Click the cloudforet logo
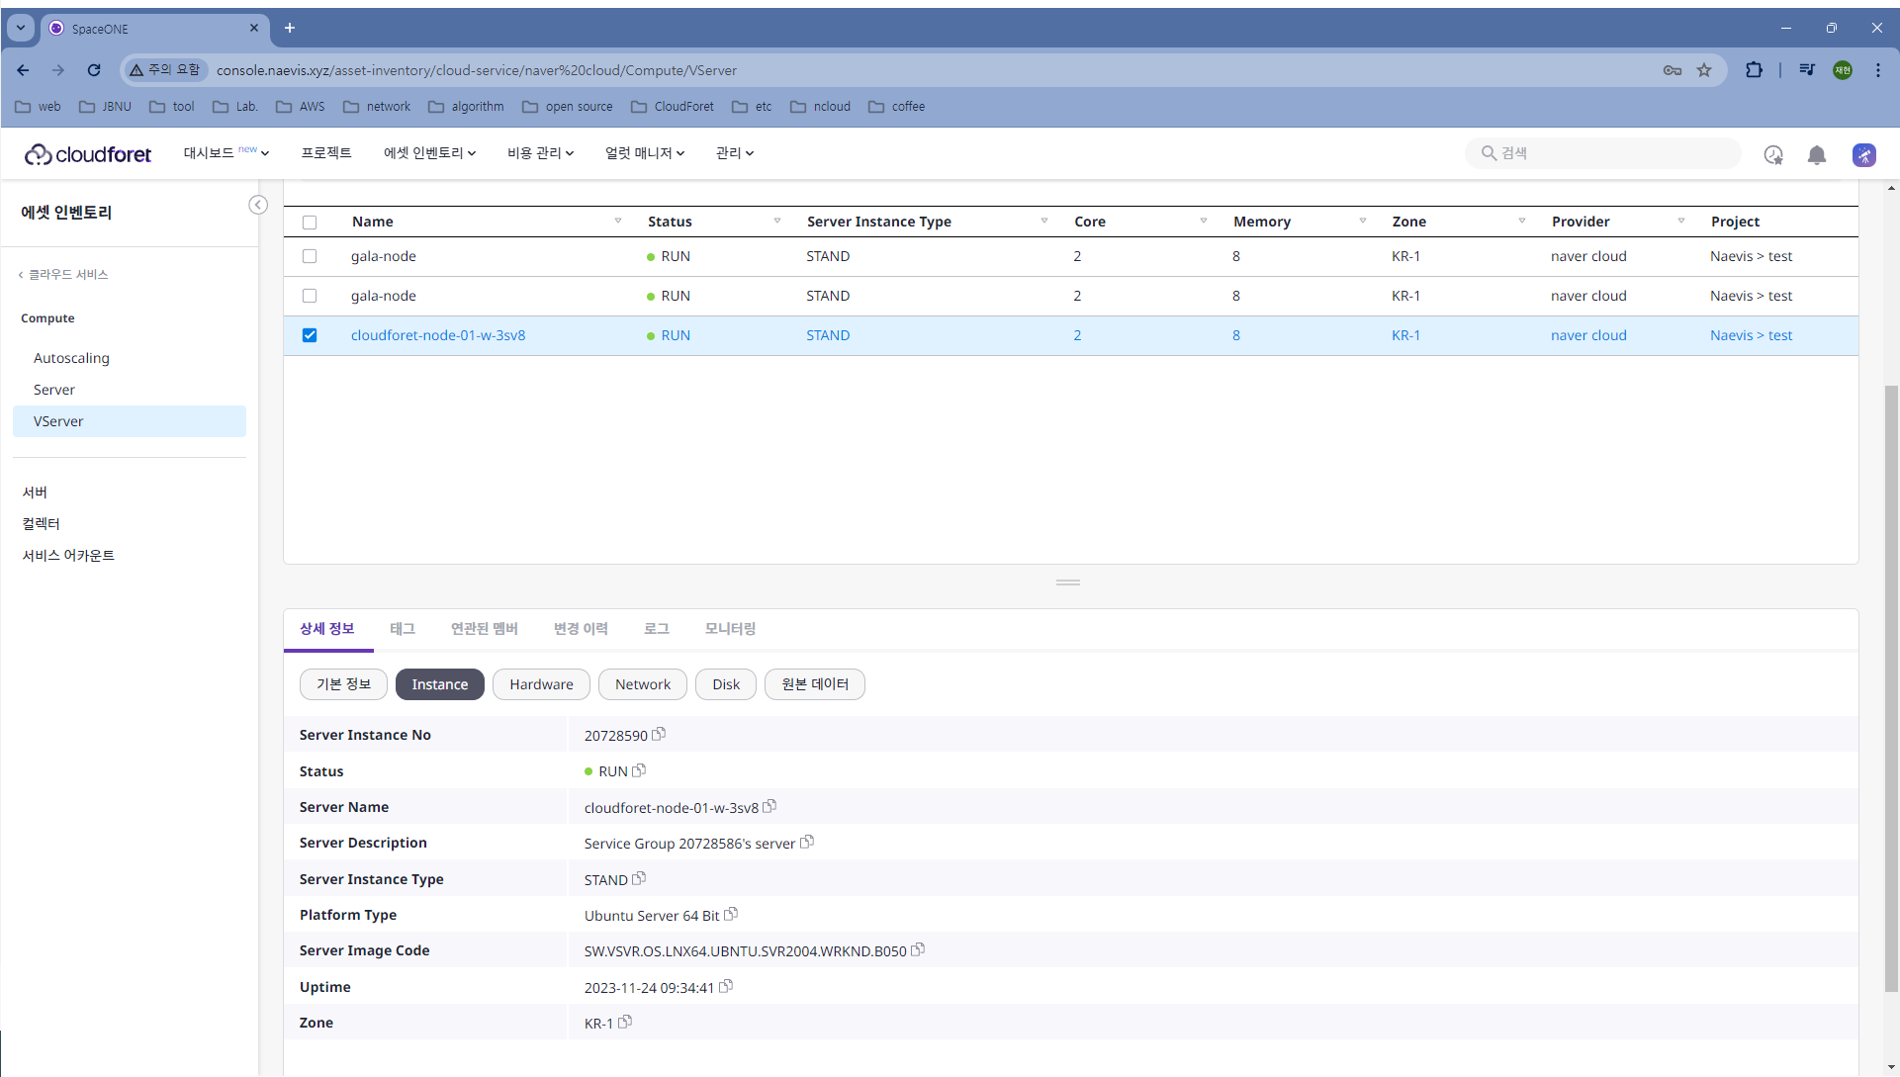Viewport: 1900px width, 1077px height. point(88,153)
